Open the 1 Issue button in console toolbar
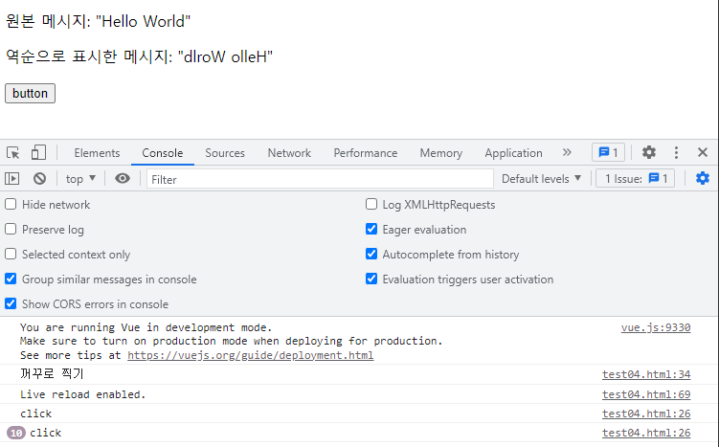Screen dimensions: 719x447 coord(635,178)
